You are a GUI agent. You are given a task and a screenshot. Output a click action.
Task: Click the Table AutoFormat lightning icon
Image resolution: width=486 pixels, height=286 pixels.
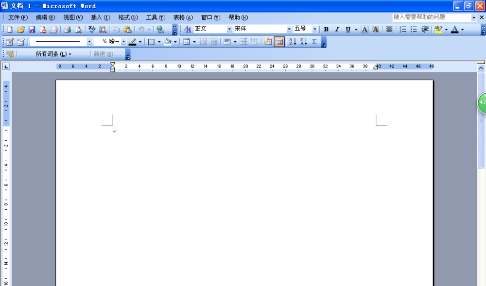coord(268,42)
